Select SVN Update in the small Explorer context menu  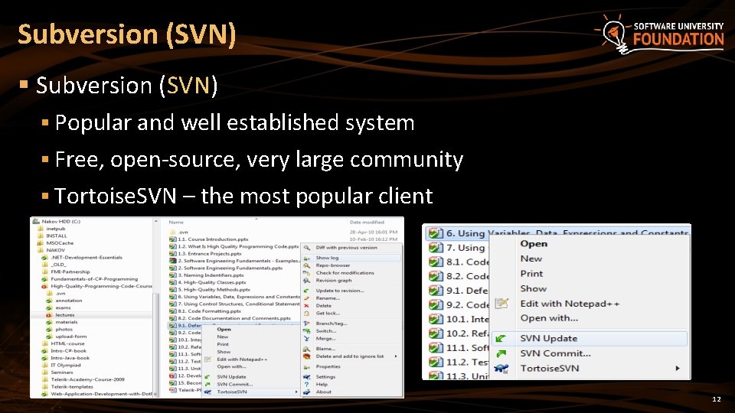(x=231, y=377)
